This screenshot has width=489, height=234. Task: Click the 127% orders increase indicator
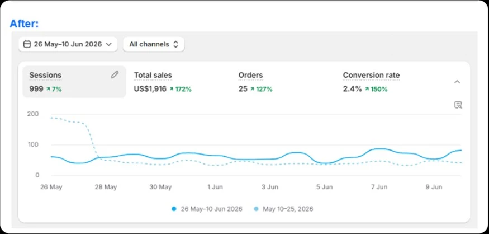tap(262, 90)
